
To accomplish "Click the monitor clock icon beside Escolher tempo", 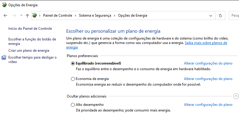I will tap(4, 57).
